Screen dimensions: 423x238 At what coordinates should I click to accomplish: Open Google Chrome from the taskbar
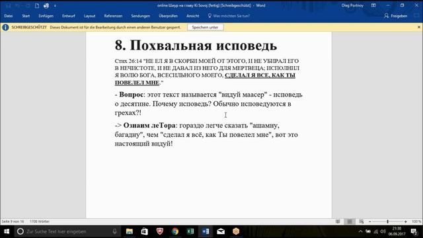tap(175, 231)
